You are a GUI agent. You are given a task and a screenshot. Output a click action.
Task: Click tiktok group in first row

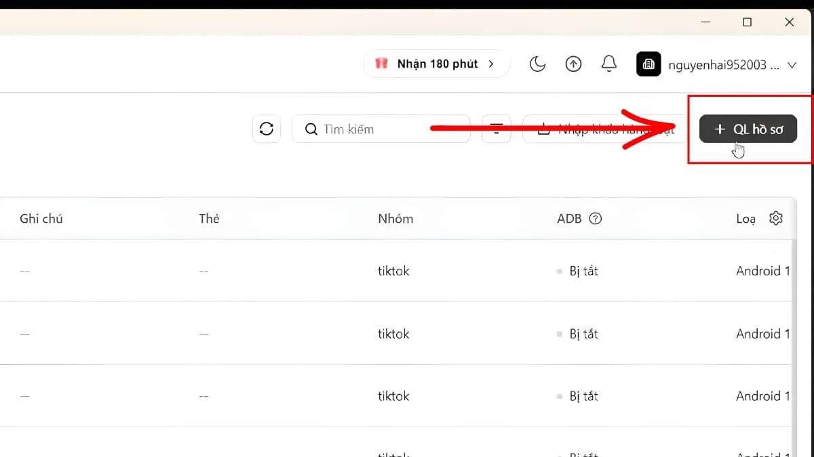[x=393, y=271]
